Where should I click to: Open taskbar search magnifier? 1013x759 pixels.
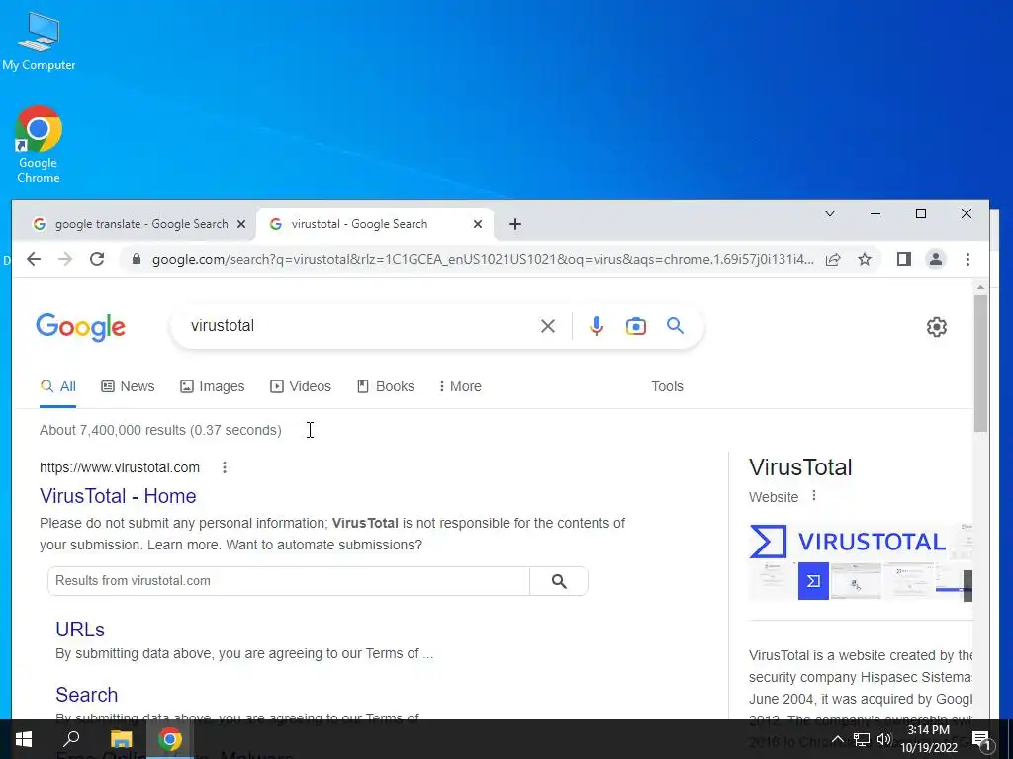(x=71, y=739)
